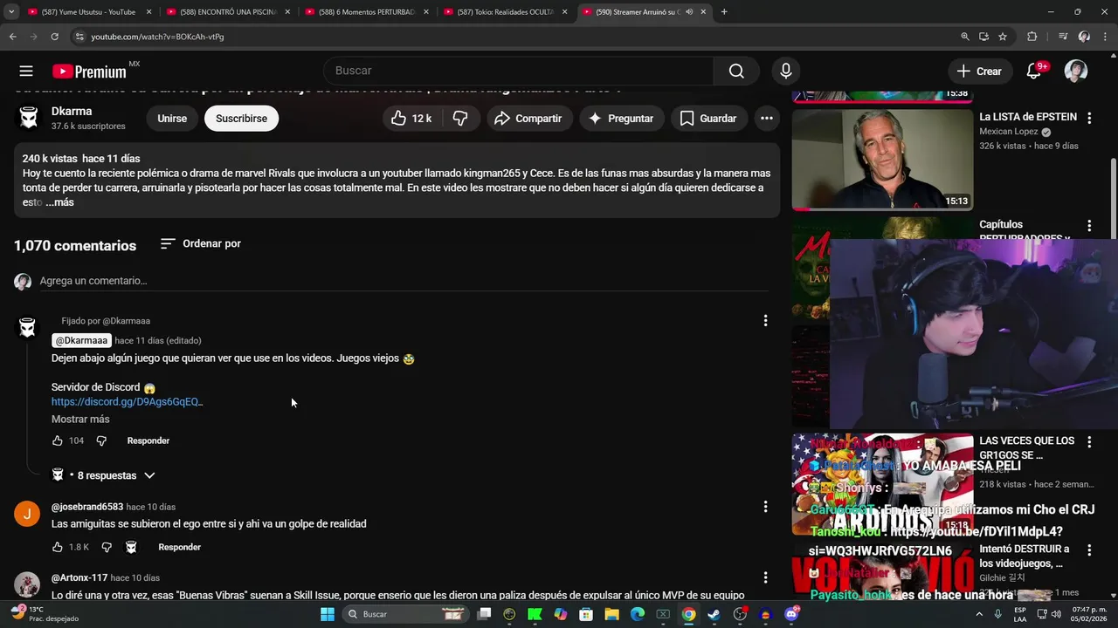Expand the 8 respuestas replies

(103, 476)
